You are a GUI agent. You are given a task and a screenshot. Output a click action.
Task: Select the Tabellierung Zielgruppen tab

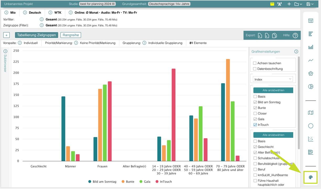point(36,35)
